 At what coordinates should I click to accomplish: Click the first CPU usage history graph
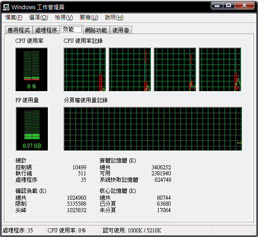point(85,69)
